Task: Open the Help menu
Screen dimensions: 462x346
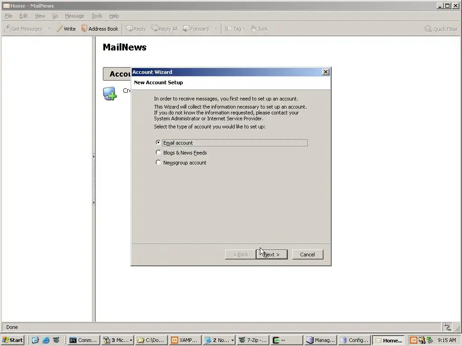Action: (x=114, y=16)
